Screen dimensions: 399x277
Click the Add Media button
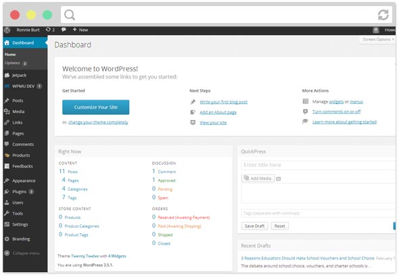pyautogui.click(x=258, y=178)
